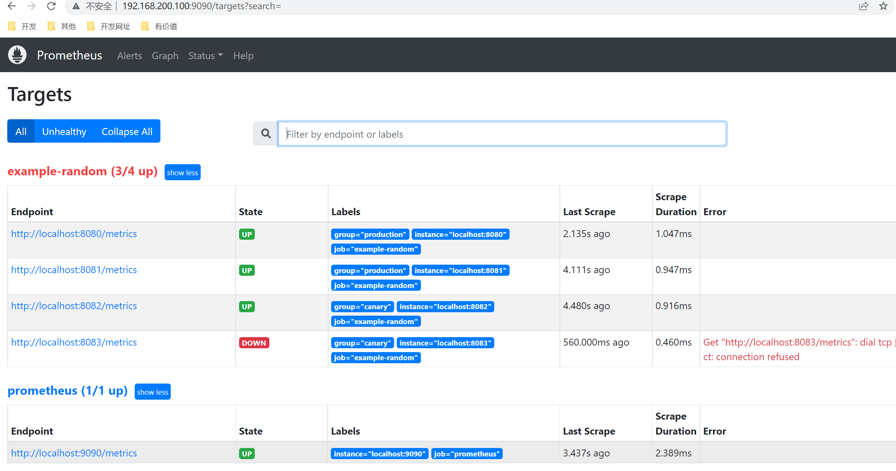
Task: Click the UP badge for localhost:8080
Action: [x=247, y=234]
